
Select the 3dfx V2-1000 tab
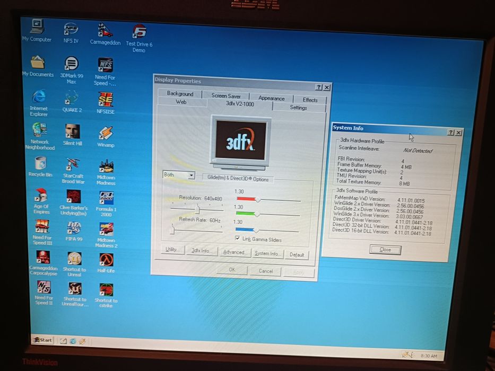(240, 104)
